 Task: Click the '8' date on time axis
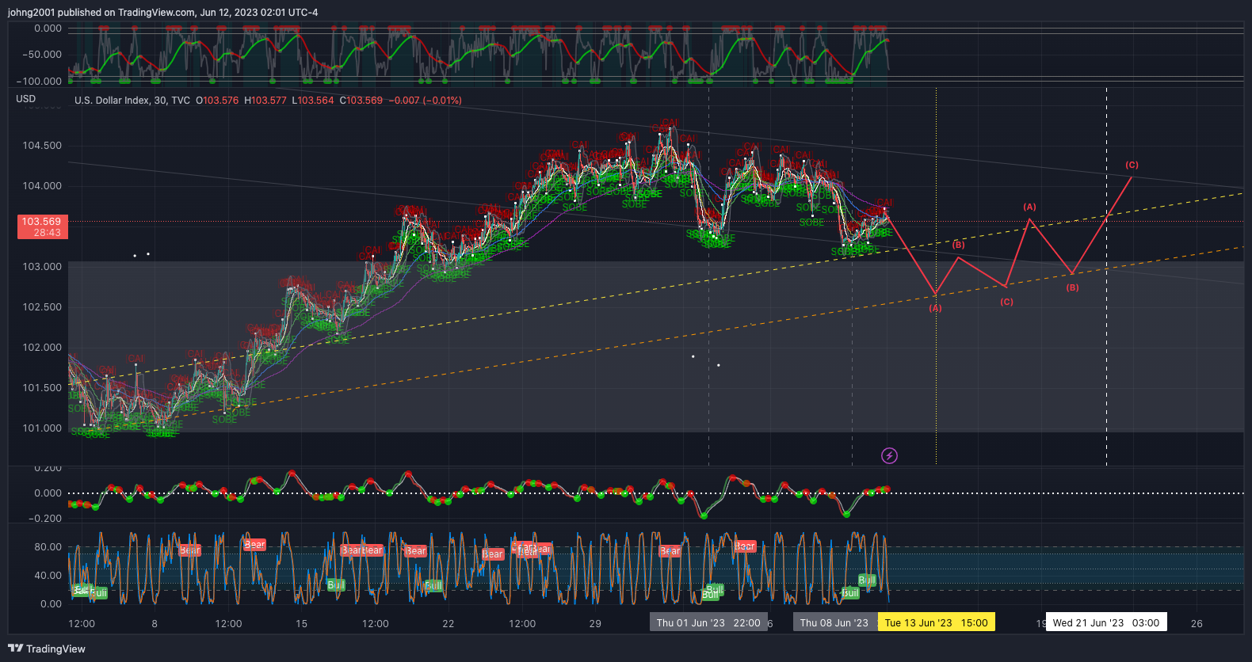coord(155,624)
